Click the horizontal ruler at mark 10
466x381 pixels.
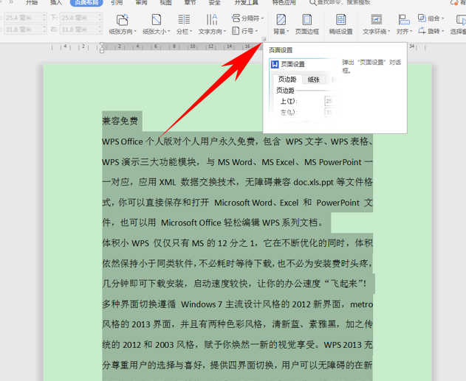pos(193,46)
